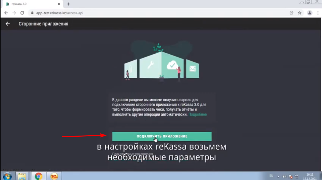Open the Подробнее link

198,114
